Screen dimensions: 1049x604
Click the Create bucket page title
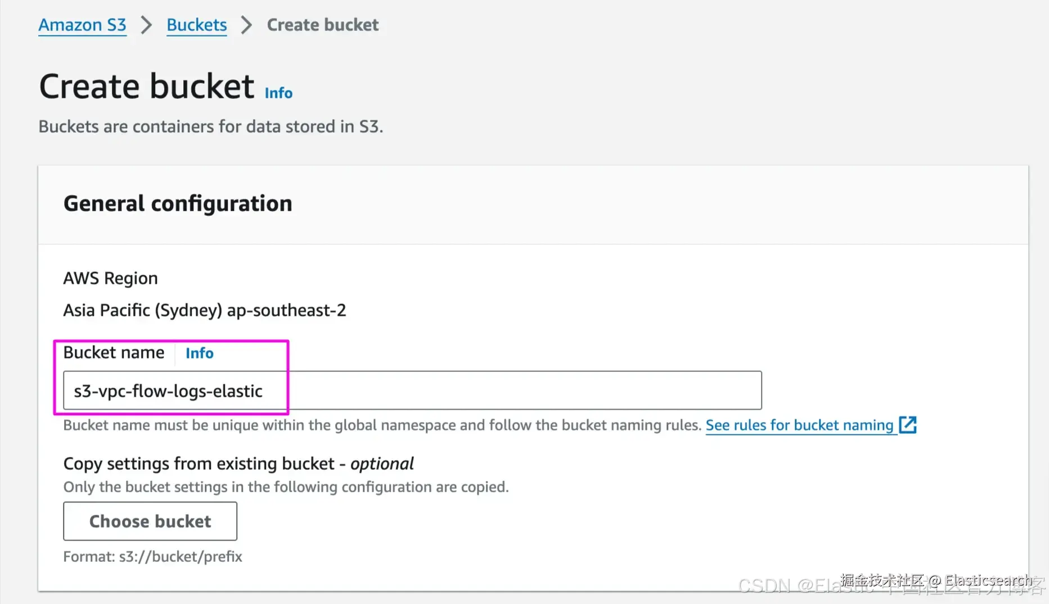tap(146, 87)
